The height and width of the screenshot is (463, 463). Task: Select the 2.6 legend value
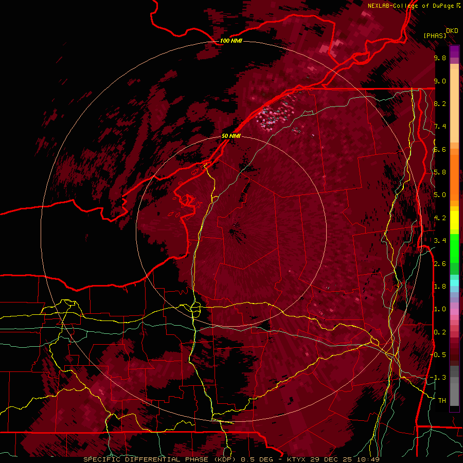pos(440,264)
